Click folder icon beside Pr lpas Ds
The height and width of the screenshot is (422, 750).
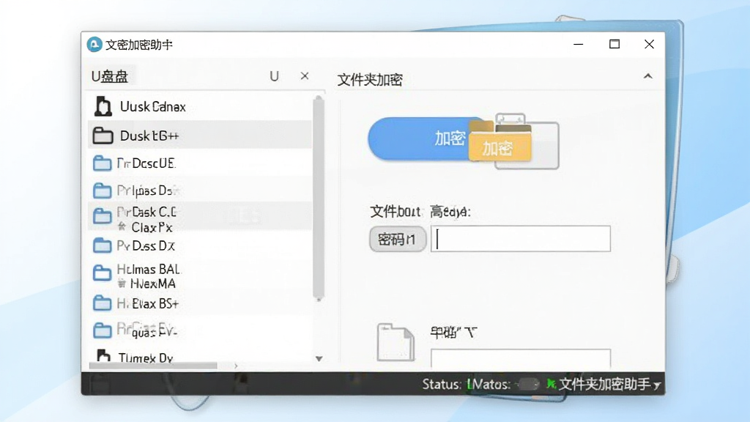(102, 191)
